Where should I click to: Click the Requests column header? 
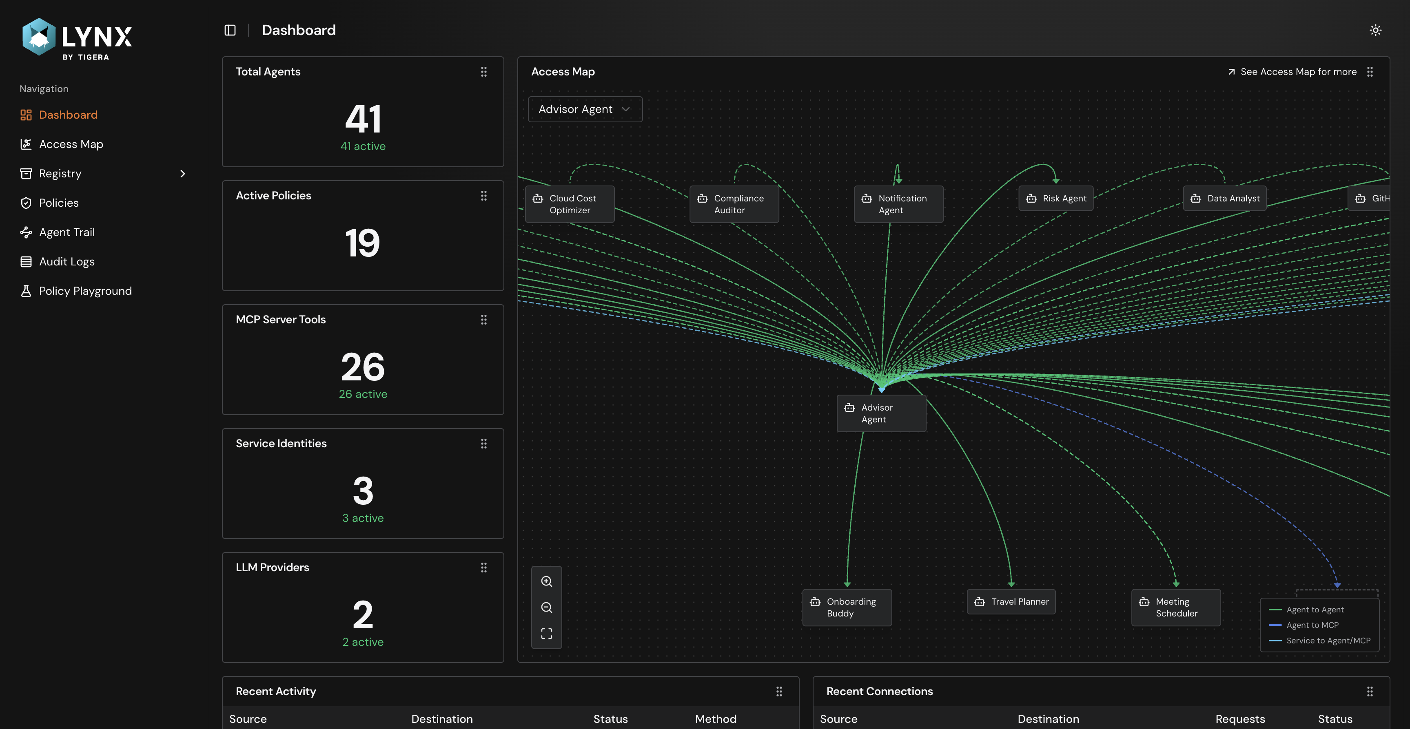tap(1240, 719)
